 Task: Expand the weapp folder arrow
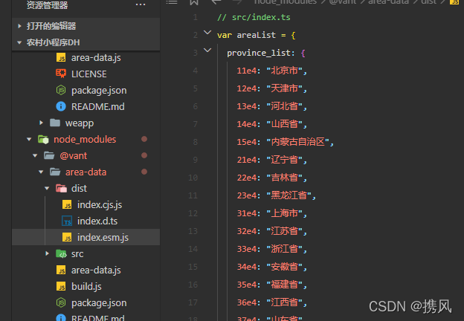(x=41, y=123)
